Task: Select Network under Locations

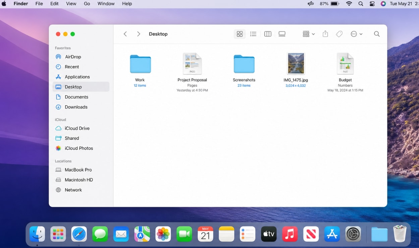Action: 81,190
